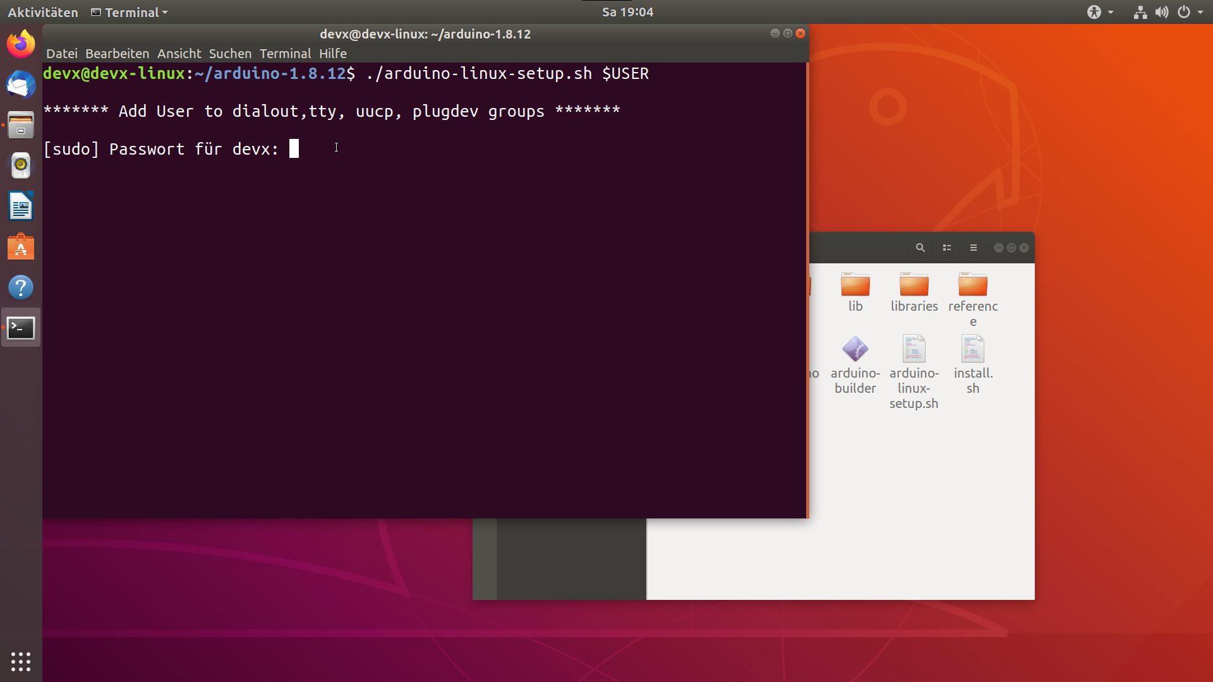This screenshot has height=682, width=1213.
Task: Open Ubuntu Software from the dock
Action: tap(21, 247)
